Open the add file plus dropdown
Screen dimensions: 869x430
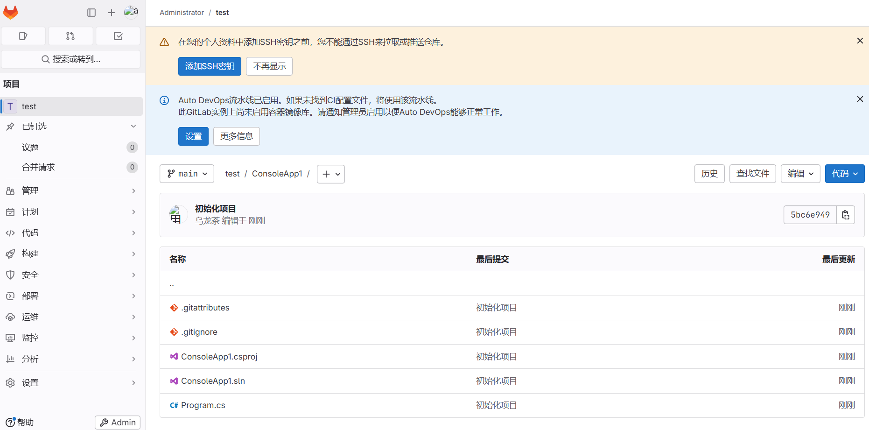tap(331, 174)
